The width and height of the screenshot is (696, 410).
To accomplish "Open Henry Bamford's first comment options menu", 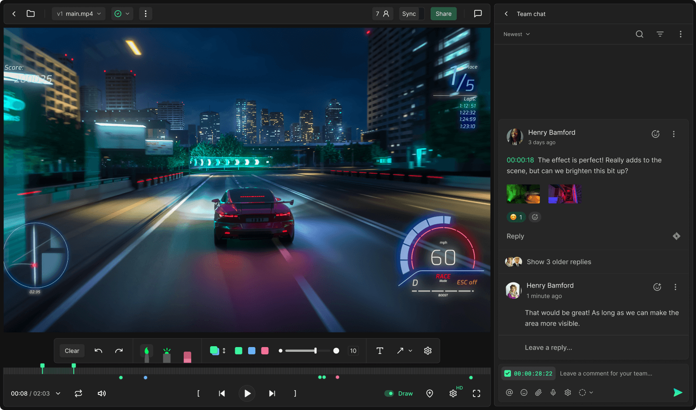I will [x=674, y=134].
